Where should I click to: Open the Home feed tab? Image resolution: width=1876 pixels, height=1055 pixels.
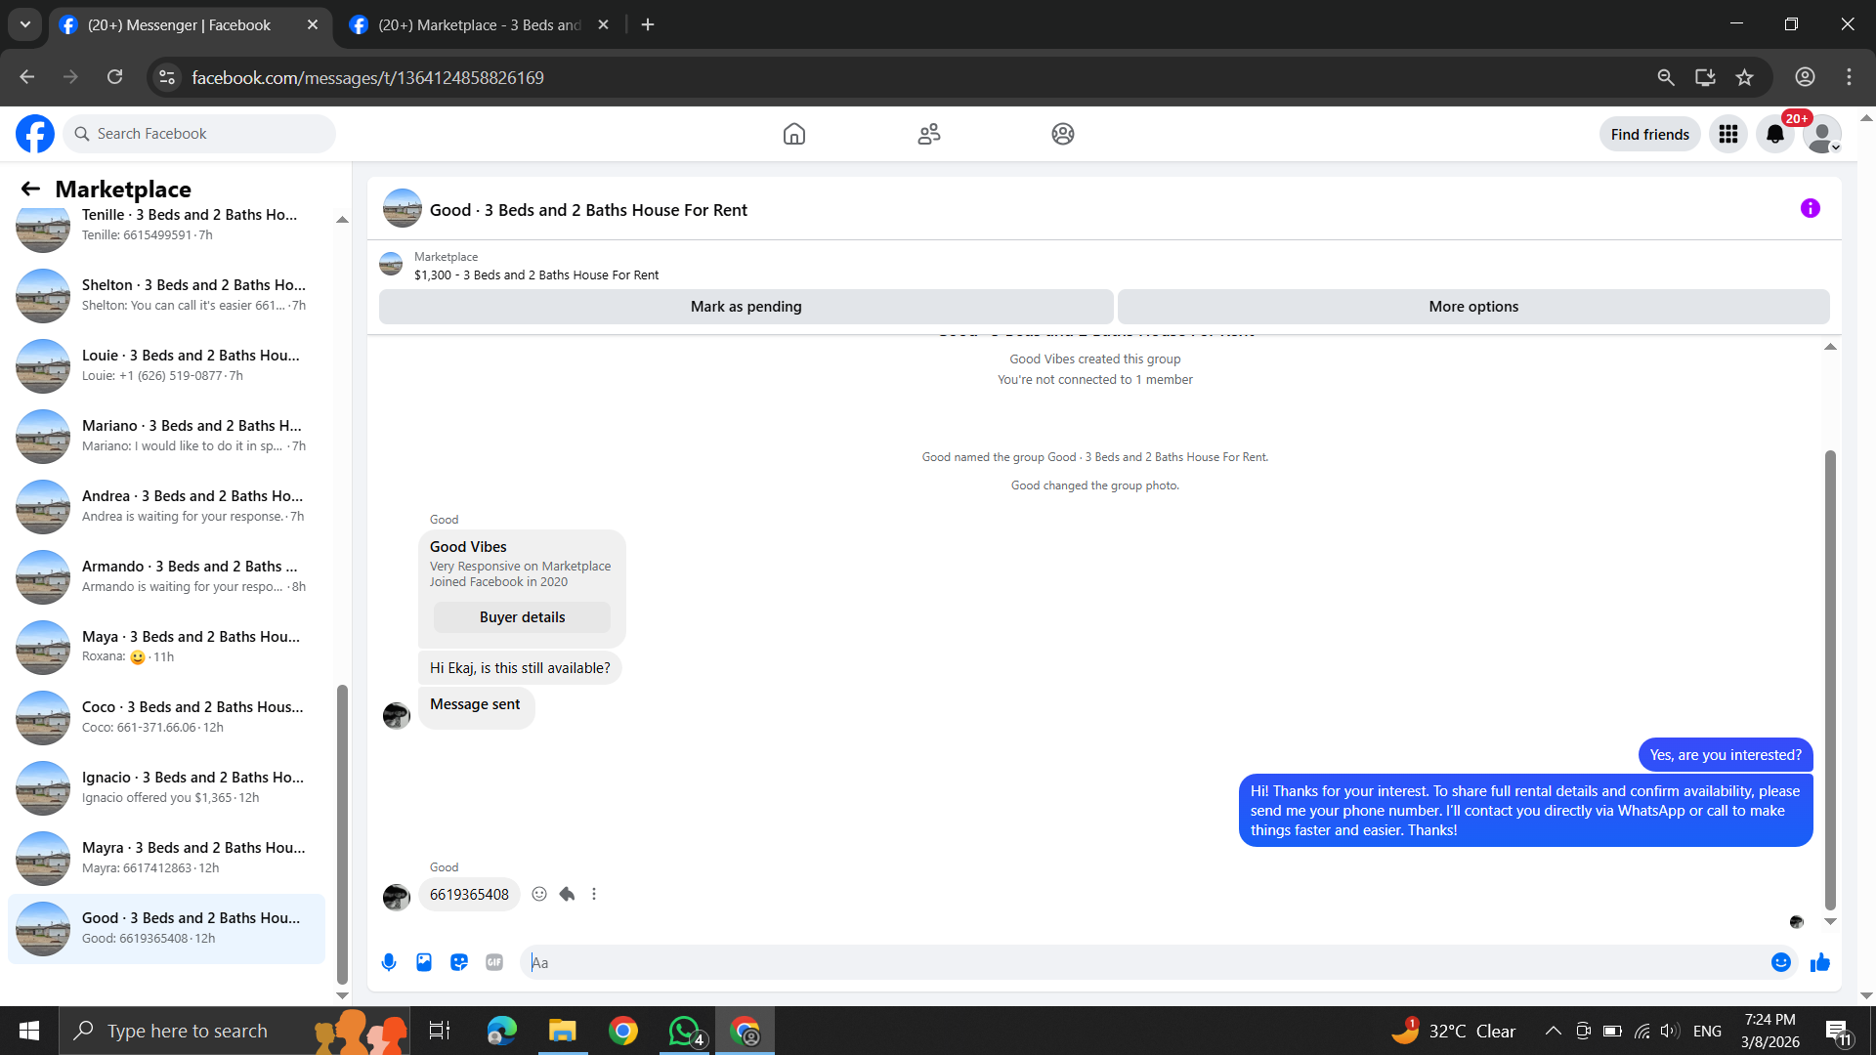click(x=794, y=134)
